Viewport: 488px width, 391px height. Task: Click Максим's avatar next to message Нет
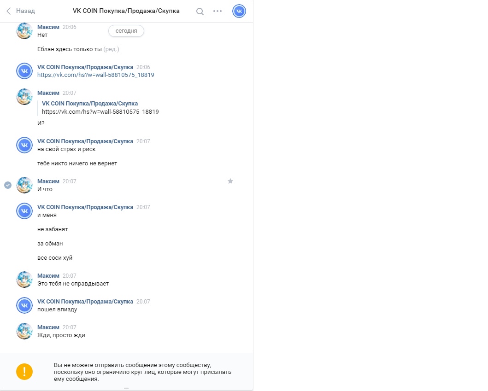pos(24,31)
